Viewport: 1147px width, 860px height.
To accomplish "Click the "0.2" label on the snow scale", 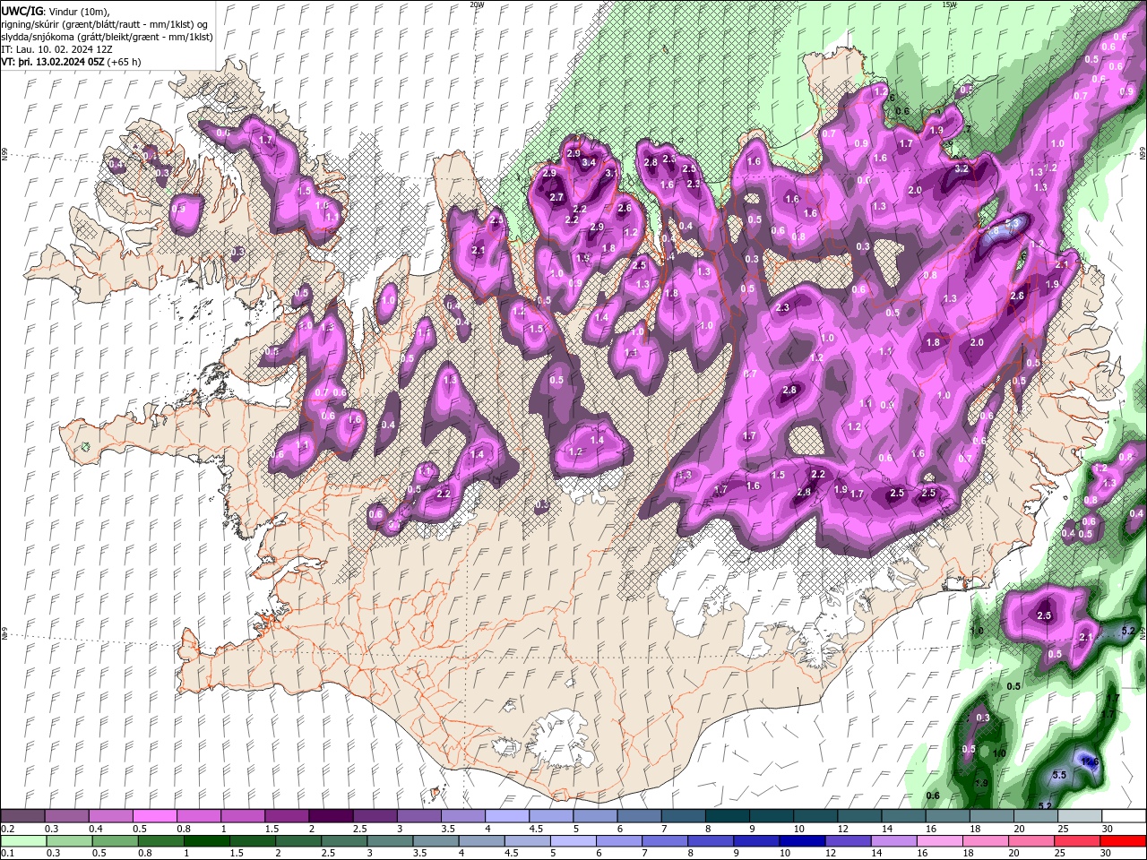I will click(x=7, y=829).
